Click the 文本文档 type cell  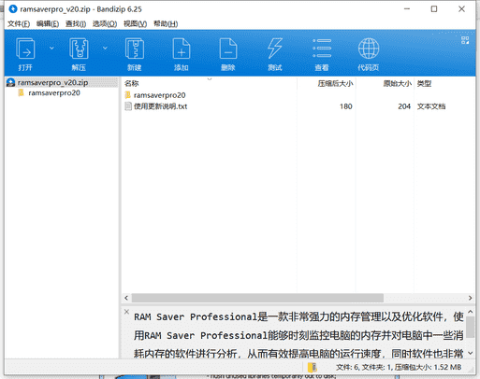point(431,106)
